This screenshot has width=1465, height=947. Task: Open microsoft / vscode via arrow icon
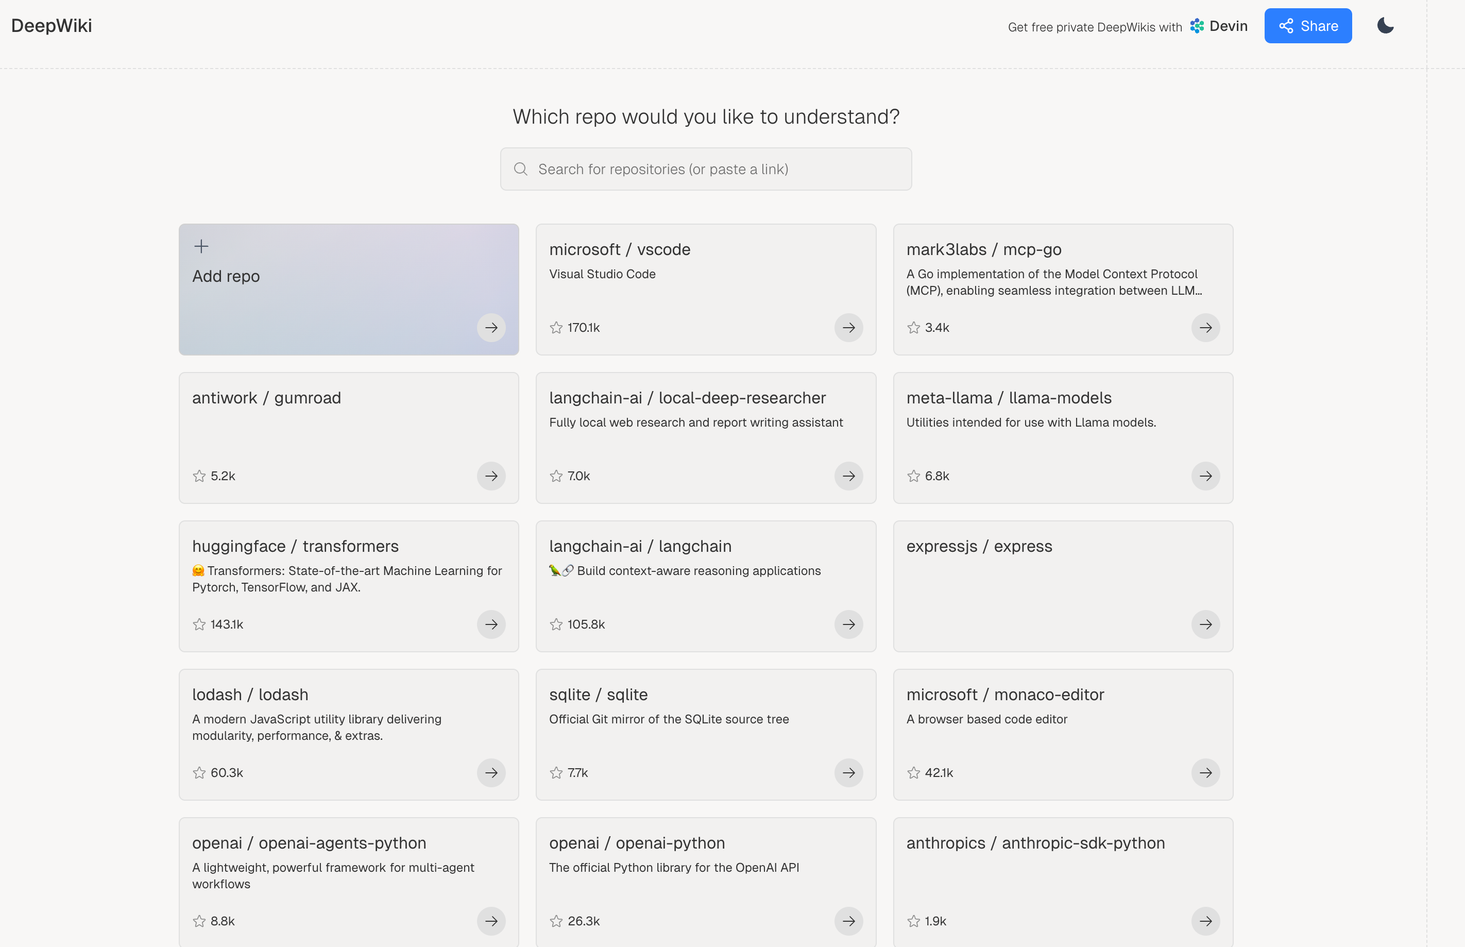pyautogui.click(x=848, y=328)
